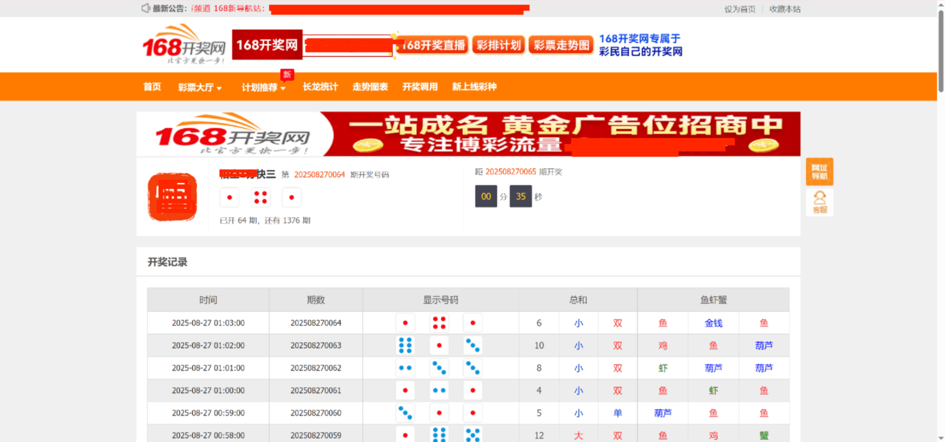The width and height of the screenshot is (945, 442).
Task: Open the 长龙统计 nav item
Action: coord(320,87)
